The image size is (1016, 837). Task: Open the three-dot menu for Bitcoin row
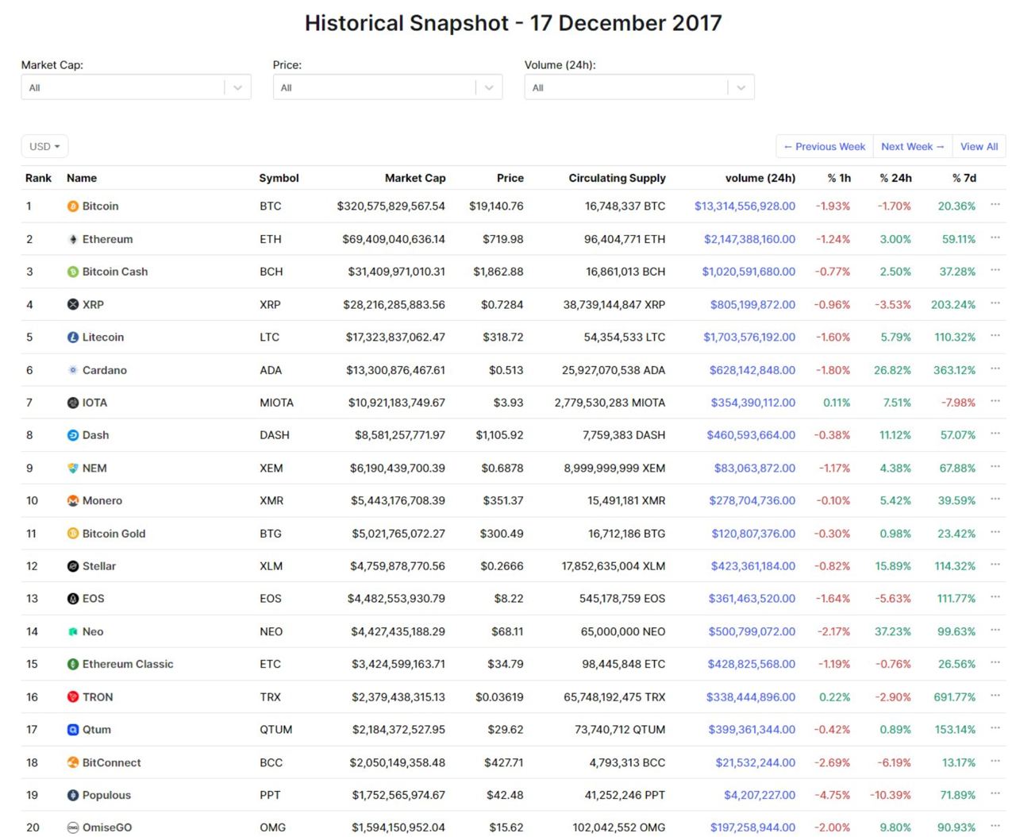(x=995, y=205)
